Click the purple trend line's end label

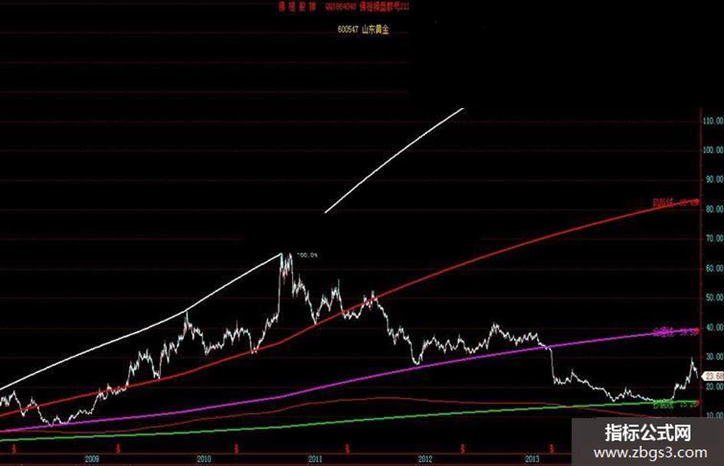[676, 331]
